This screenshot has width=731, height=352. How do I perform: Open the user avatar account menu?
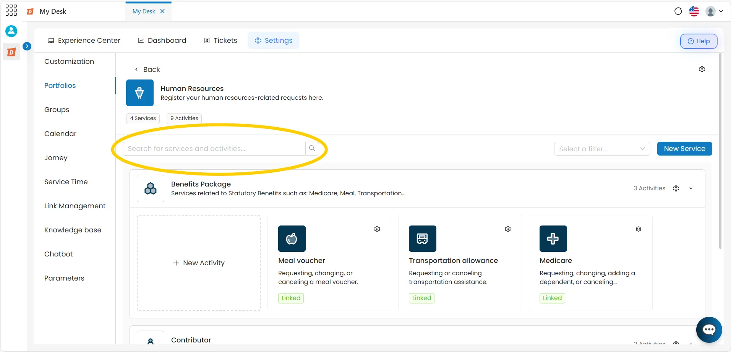click(x=714, y=11)
